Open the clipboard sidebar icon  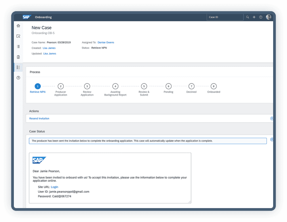coord(18,57)
